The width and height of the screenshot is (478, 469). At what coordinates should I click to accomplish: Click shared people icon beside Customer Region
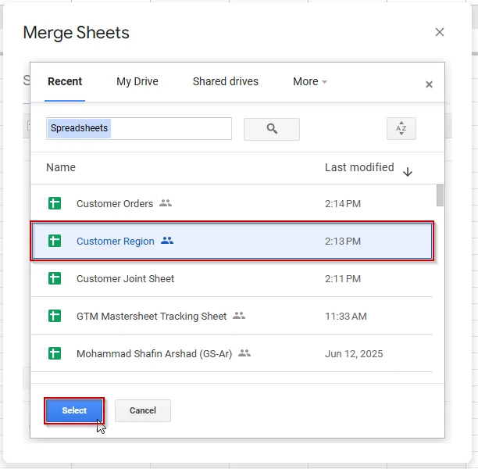[167, 241]
